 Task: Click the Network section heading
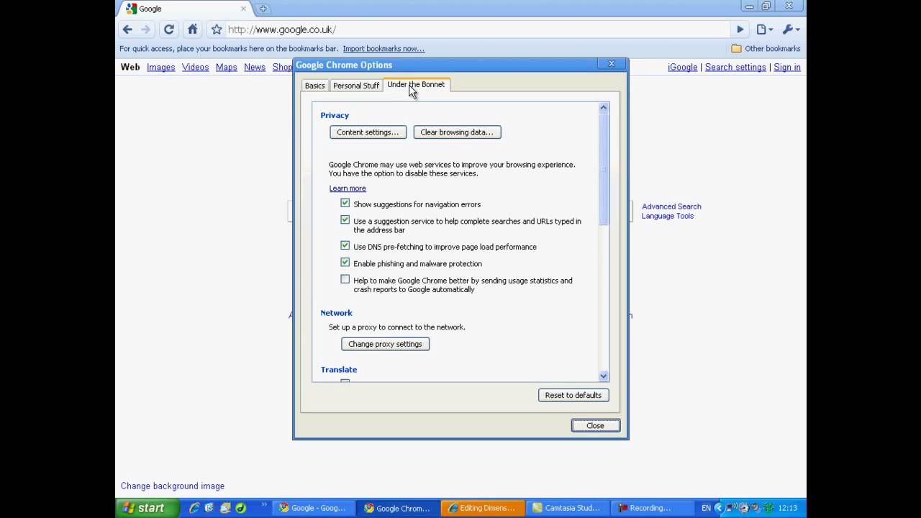click(336, 313)
